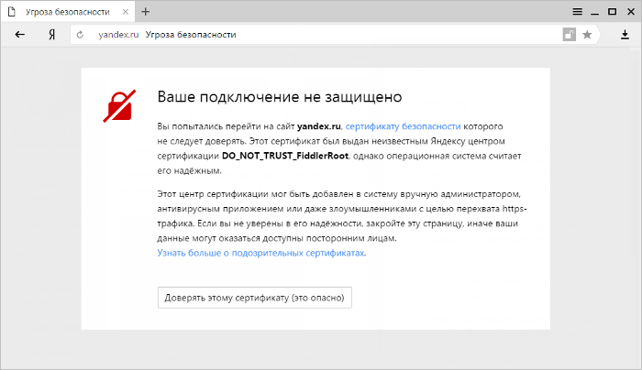Screen dimensions: 642x370
Task: Close the browser window
Action: [631, 11]
